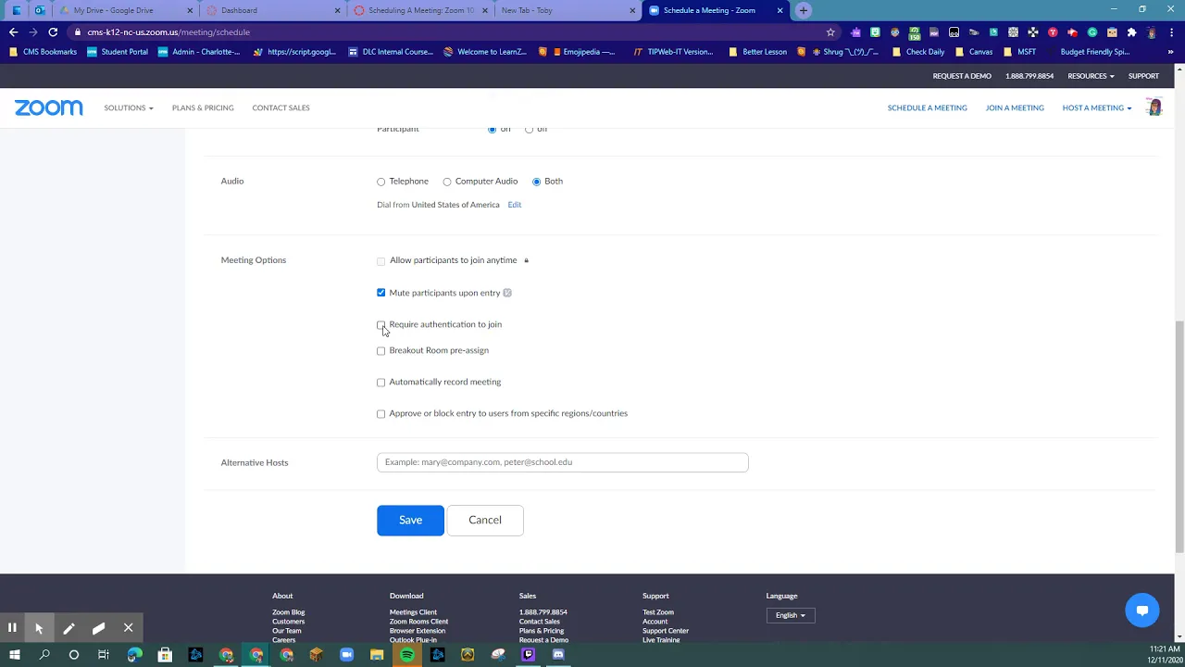Viewport: 1185px width, 667px height.
Task: Expand the Solutions dropdown
Action: (129, 107)
